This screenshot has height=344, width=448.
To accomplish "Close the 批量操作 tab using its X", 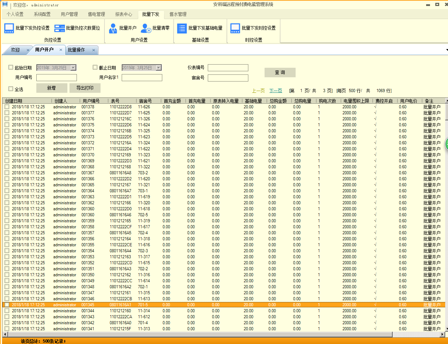I will [93, 50].
